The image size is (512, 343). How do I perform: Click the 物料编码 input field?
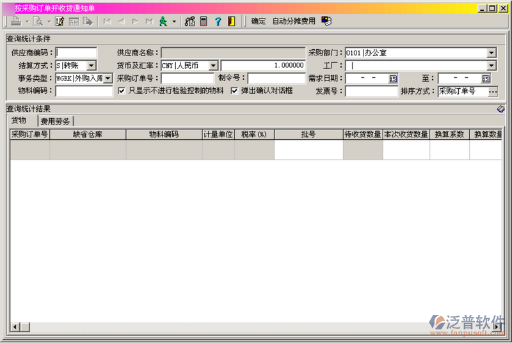[x=84, y=91]
